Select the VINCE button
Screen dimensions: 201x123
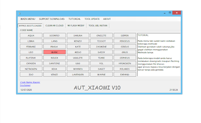[x=54, y=74]
